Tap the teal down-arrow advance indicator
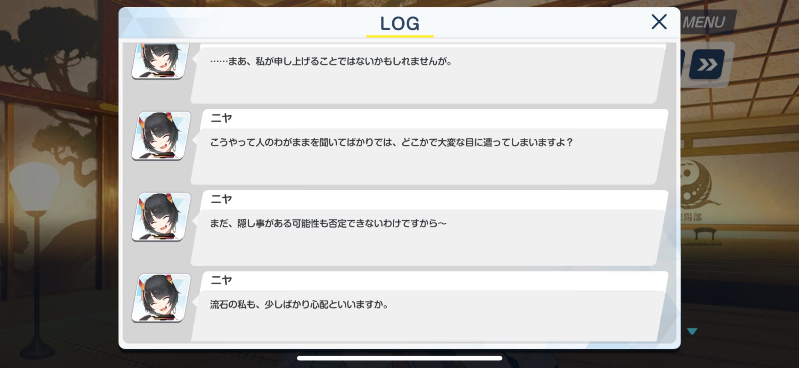The width and height of the screenshot is (799, 368). click(692, 331)
